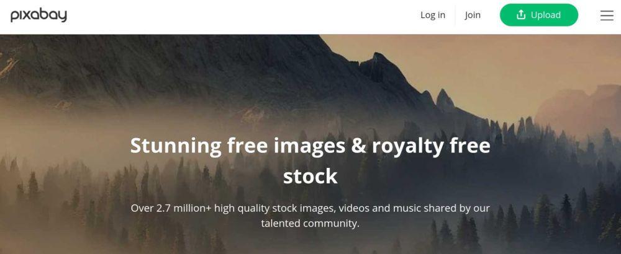621x254 pixels.
Task: Click "videos and music" in the subtitle
Action: click(x=383, y=208)
